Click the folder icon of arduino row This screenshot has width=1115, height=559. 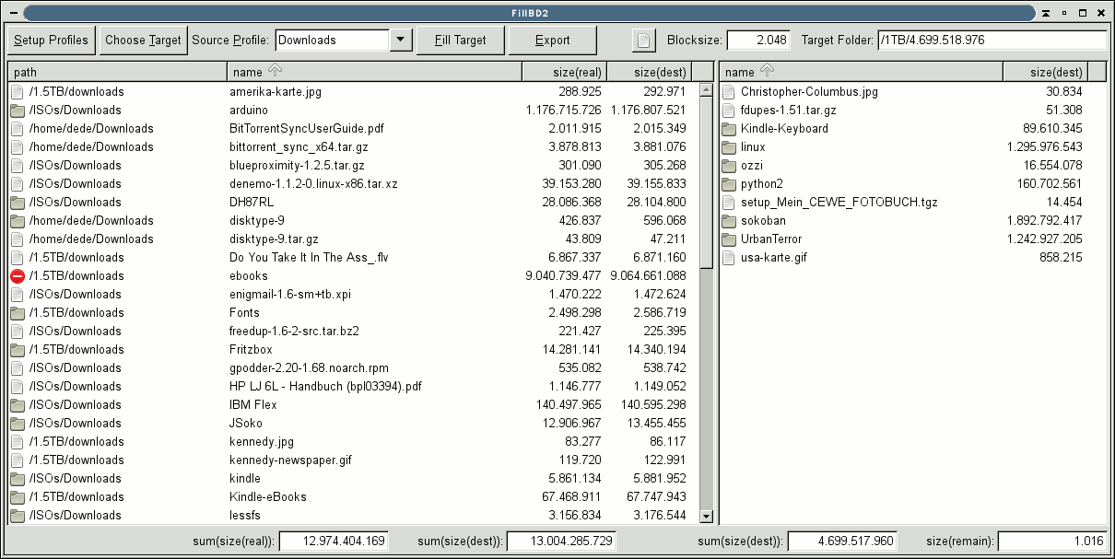(x=18, y=111)
